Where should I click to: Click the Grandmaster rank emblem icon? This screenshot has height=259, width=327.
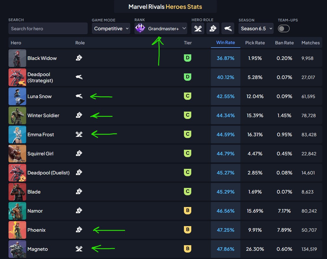click(140, 28)
